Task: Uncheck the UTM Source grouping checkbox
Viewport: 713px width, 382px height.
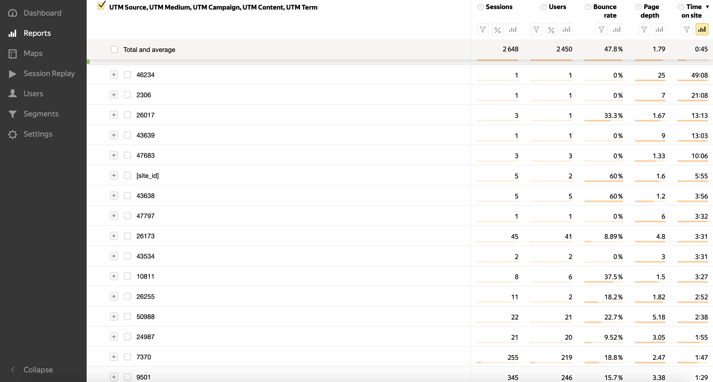Action: click(101, 6)
